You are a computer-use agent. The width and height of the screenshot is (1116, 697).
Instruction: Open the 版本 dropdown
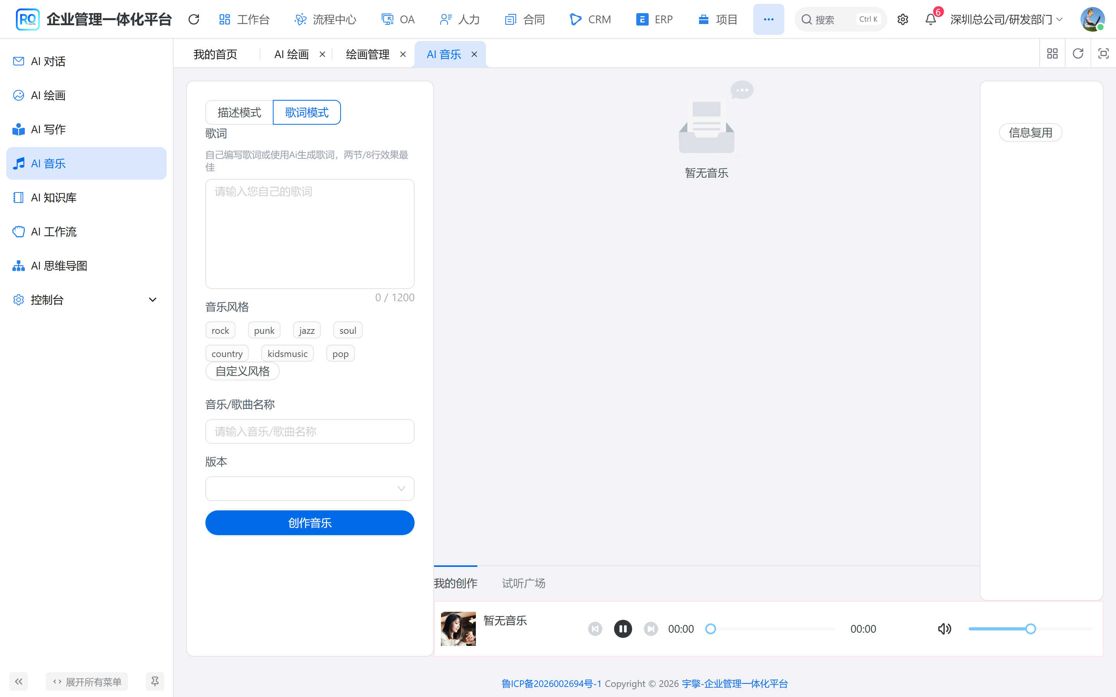[310, 489]
